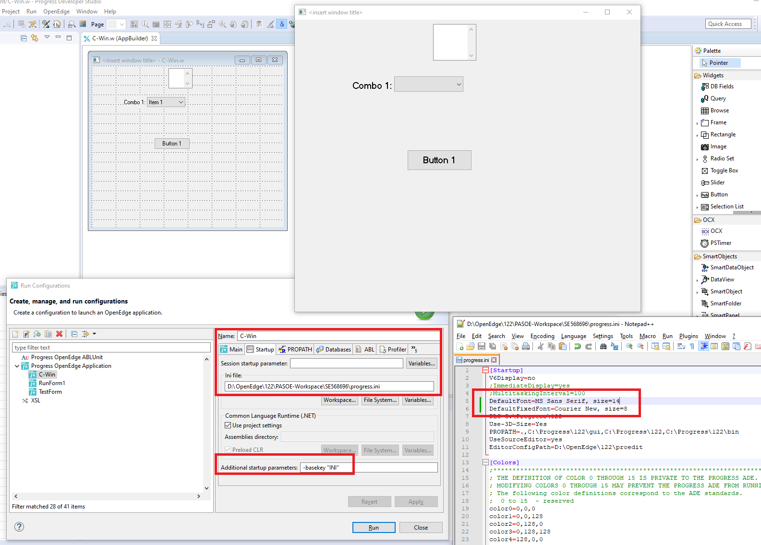Click Notepad++ Print icon

(526, 346)
